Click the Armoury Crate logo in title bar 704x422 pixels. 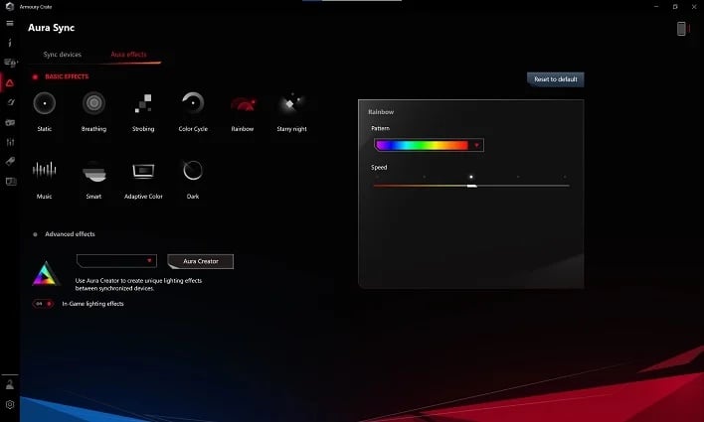(x=9, y=6)
